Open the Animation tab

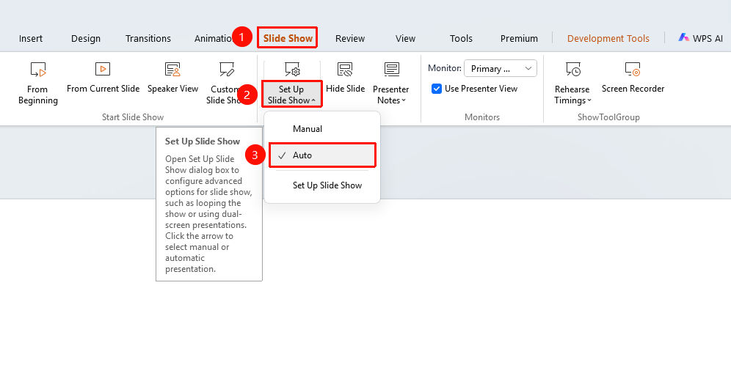pos(214,39)
